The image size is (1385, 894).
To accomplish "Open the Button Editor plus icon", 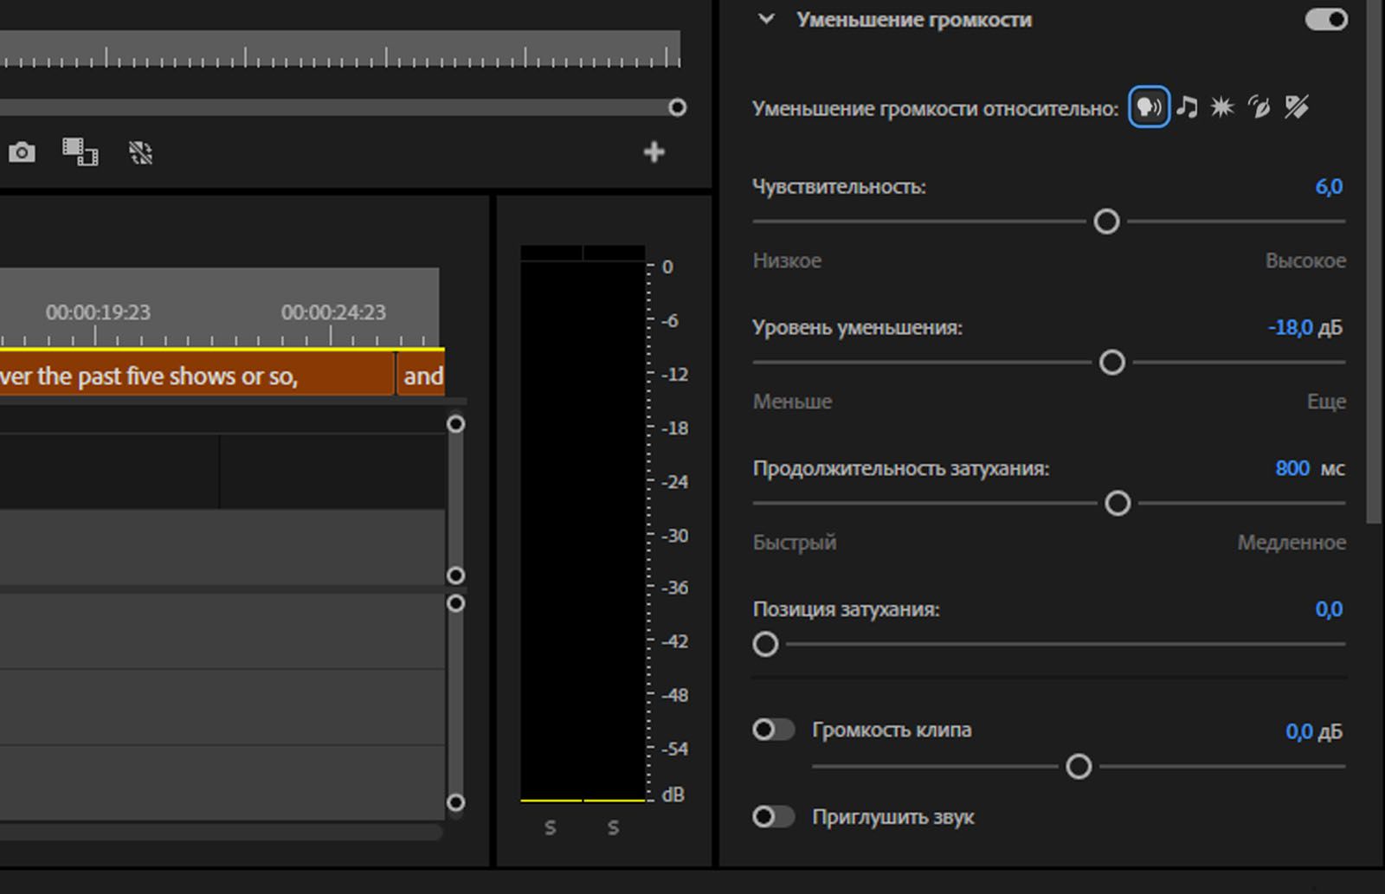I will pyautogui.click(x=654, y=152).
